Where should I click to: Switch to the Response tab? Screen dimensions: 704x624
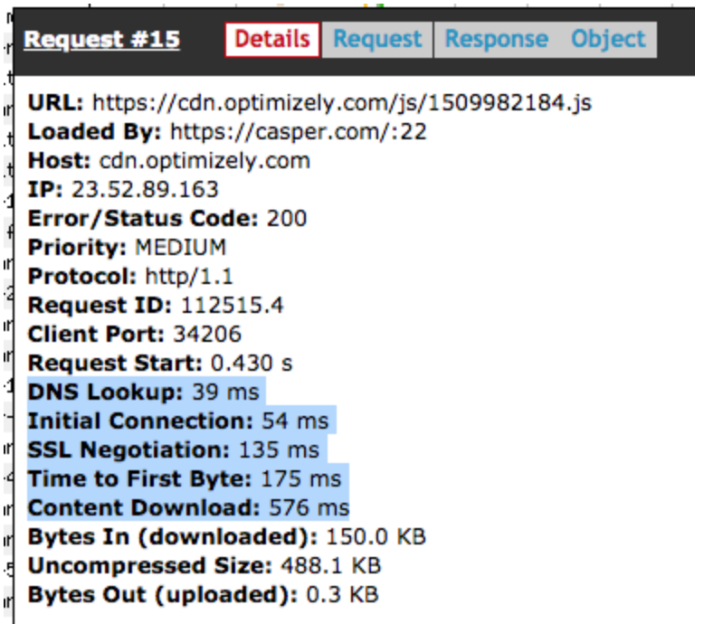pyautogui.click(x=496, y=40)
